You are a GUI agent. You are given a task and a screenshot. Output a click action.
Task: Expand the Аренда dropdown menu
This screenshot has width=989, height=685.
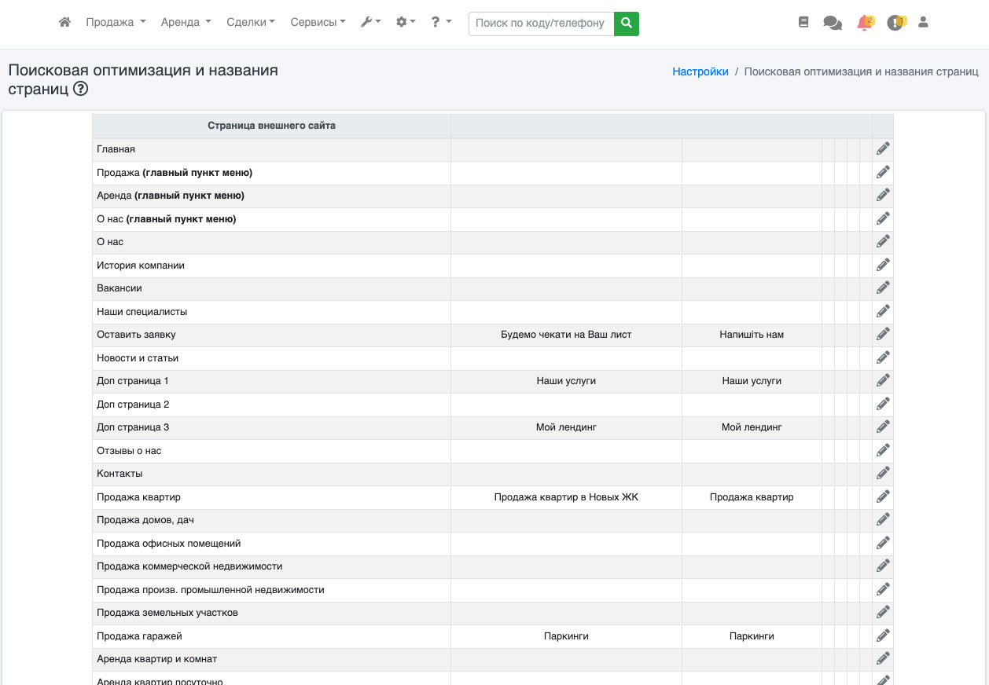coord(186,23)
